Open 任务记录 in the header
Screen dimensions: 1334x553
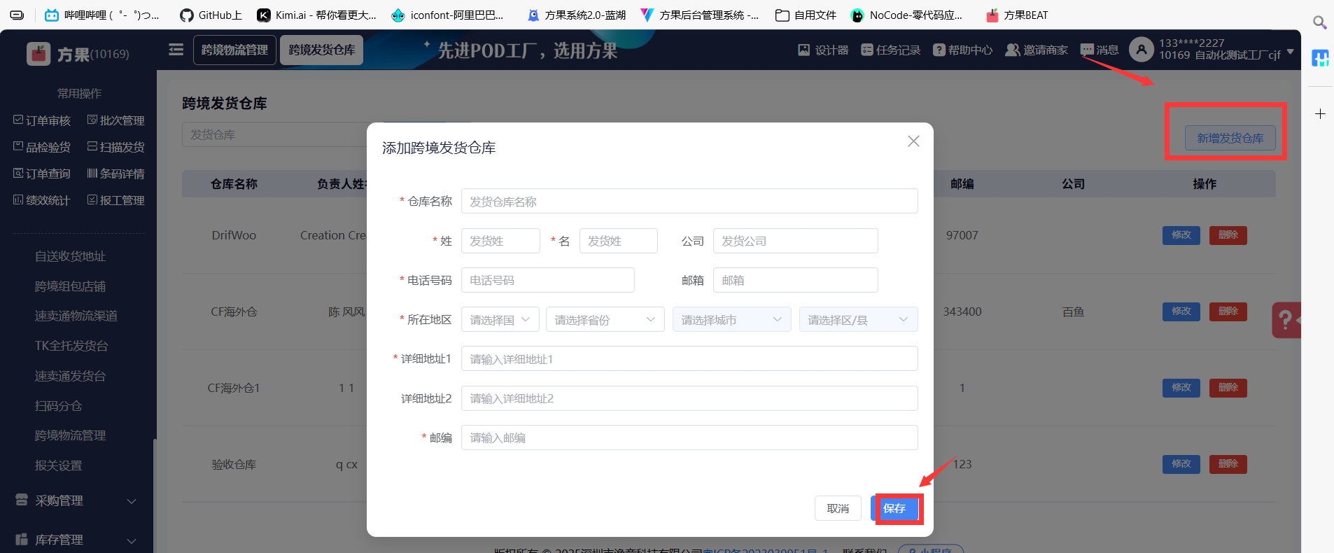pyautogui.click(x=890, y=50)
